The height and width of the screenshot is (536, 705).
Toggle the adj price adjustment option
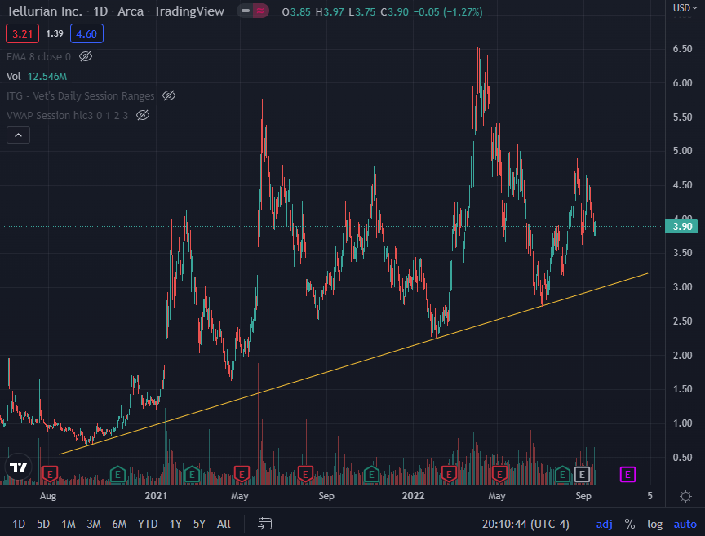(x=605, y=524)
